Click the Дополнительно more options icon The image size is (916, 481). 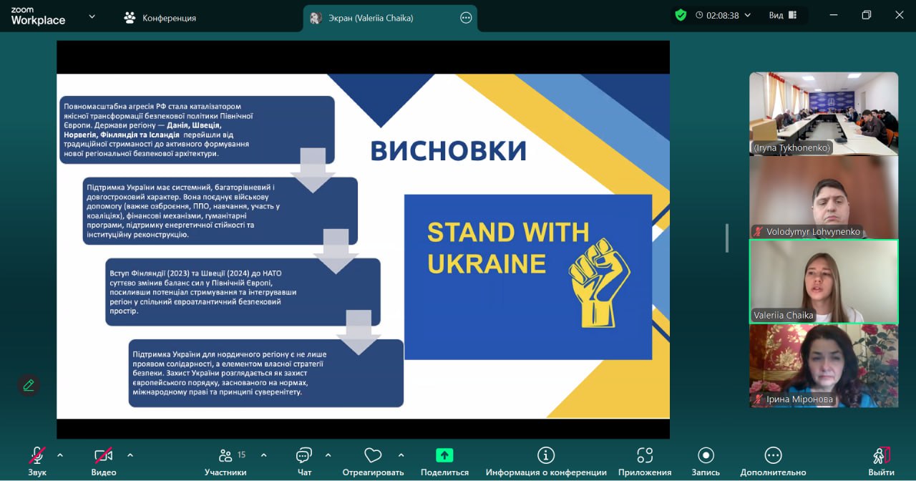coord(773,456)
